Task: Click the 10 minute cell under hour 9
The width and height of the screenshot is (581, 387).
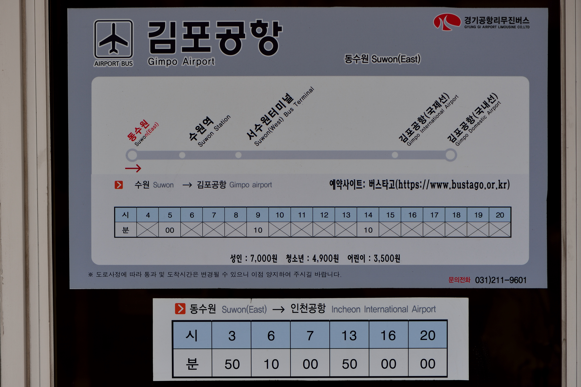Action: point(258,230)
